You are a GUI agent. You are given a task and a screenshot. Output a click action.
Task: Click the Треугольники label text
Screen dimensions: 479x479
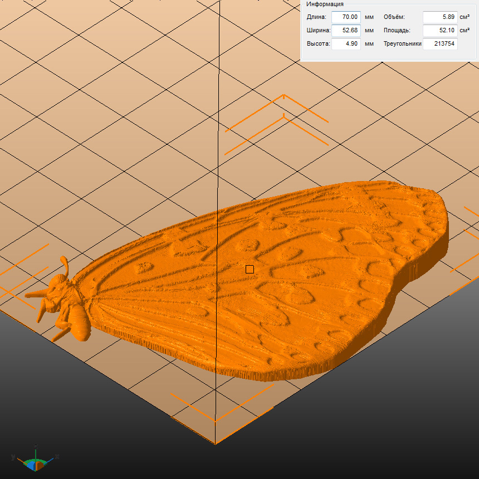pos(402,43)
